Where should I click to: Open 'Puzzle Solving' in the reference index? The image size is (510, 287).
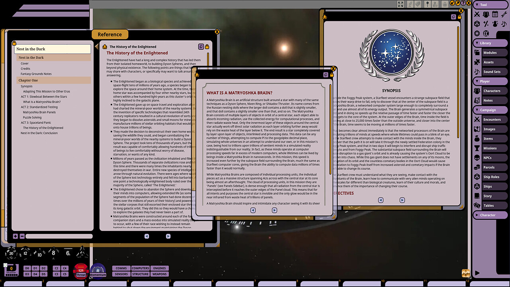click(x=32, y=118)
